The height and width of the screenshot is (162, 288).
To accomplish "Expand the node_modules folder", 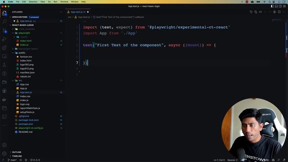I will click(27, 29).
